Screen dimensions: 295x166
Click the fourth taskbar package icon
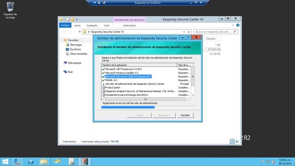click(57, 162)
